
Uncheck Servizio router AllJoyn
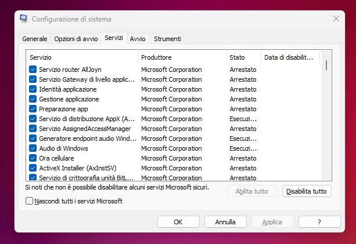[33, 70]
